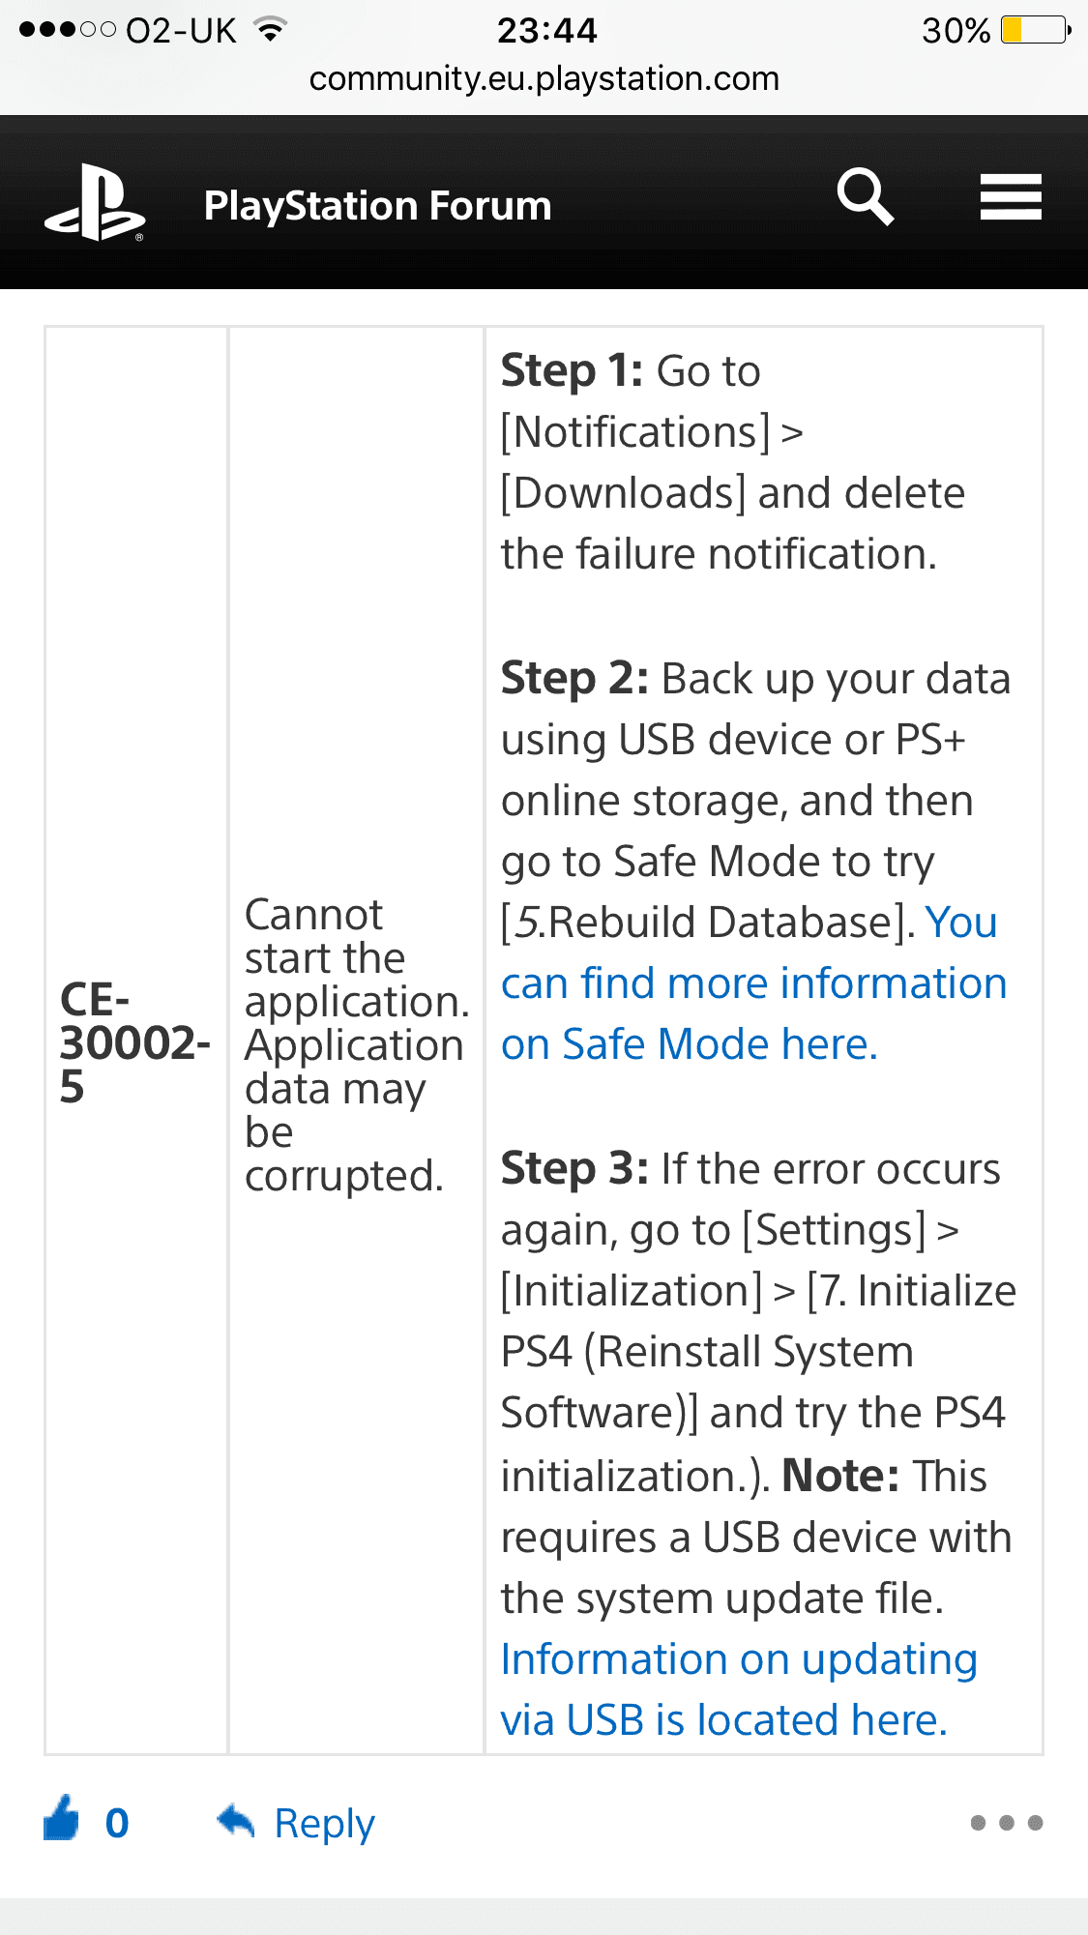Open the hamburger menu icon
The width and height of the screenshot is (1088, 1935).
[x=1011, y=197]
